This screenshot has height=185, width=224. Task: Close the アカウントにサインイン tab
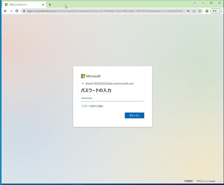(43, 5)
